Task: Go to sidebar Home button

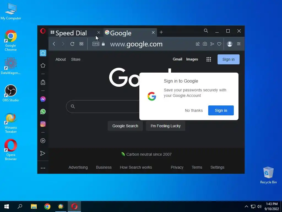Action: (x=43, y=53)
